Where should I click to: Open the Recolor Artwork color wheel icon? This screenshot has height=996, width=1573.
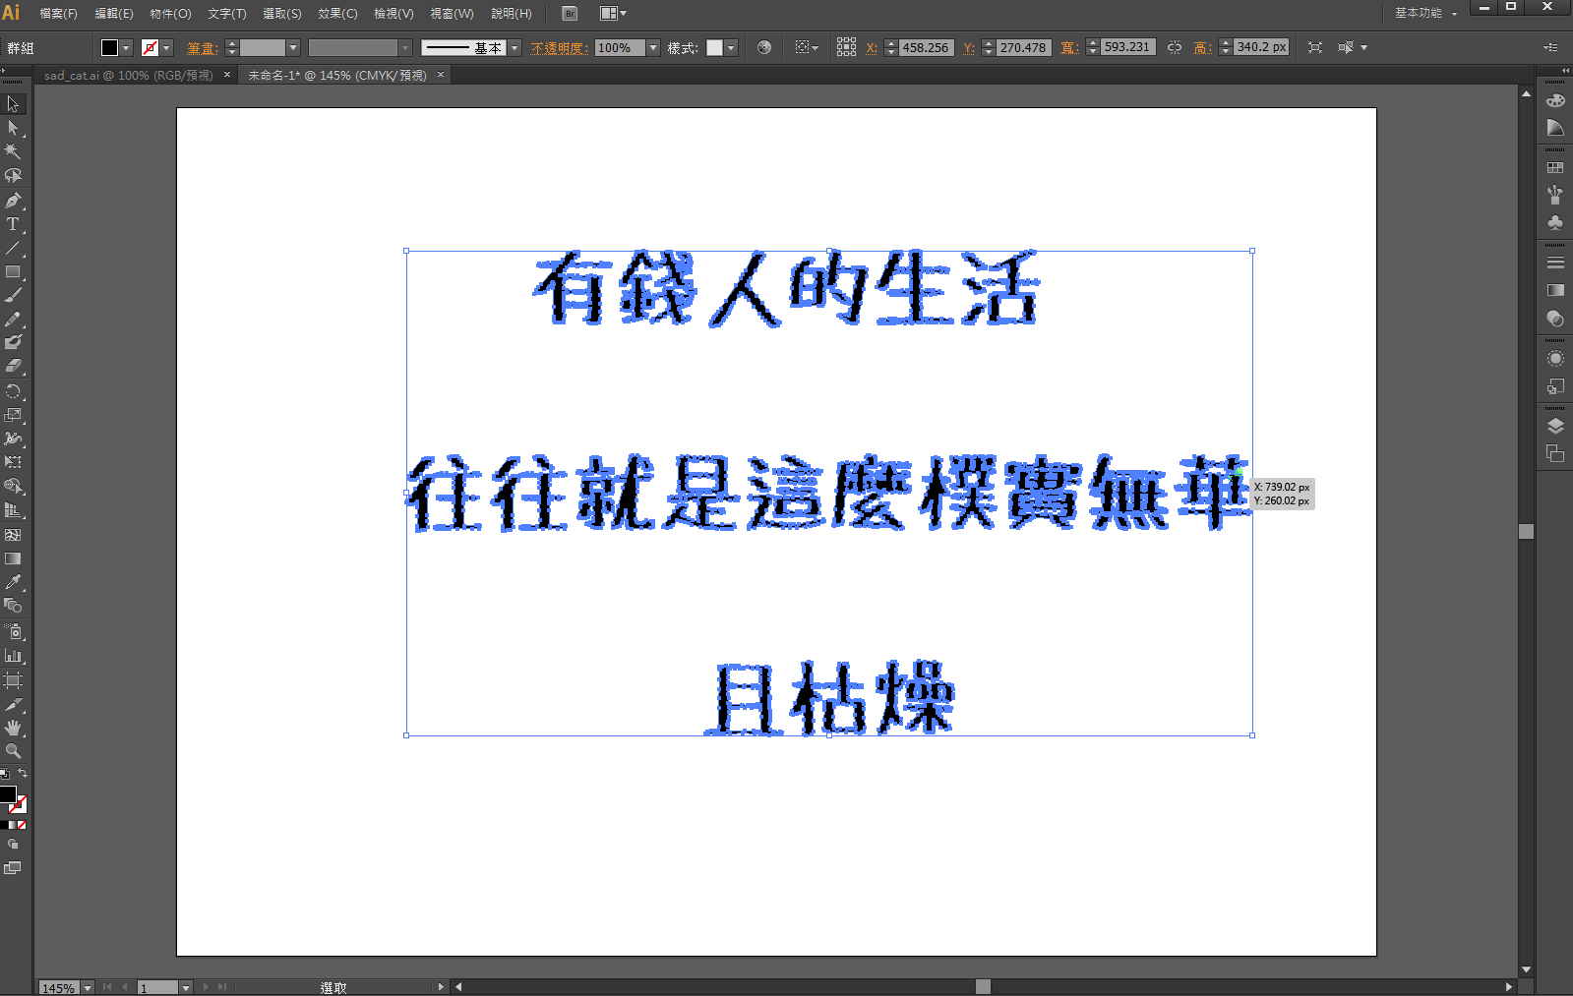tap(764, 47)
